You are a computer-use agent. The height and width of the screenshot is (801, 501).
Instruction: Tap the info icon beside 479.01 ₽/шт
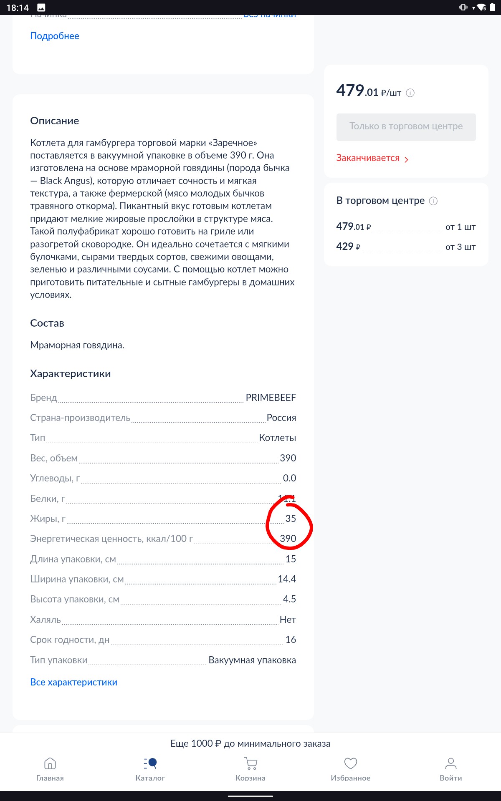410,93
